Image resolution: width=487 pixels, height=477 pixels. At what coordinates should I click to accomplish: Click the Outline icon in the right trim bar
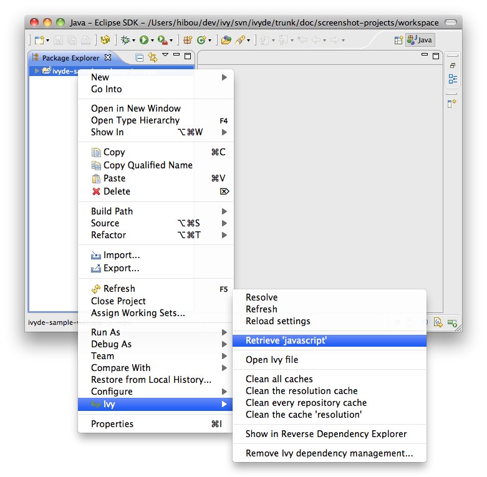click(x=453, y=79)
